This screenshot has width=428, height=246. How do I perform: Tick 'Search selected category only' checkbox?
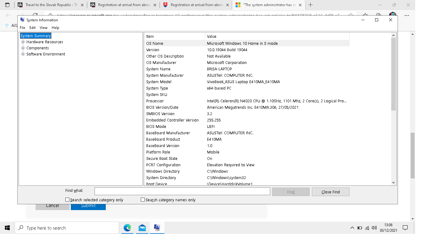(67, 200)
